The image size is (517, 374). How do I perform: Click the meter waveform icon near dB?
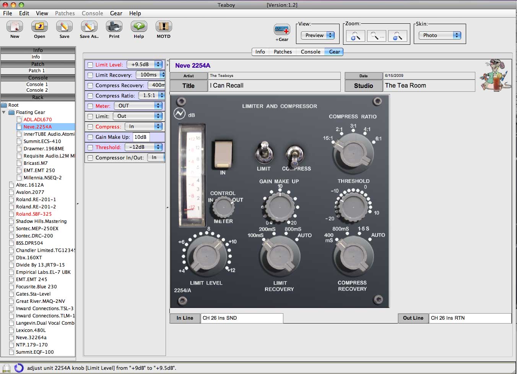179,114
